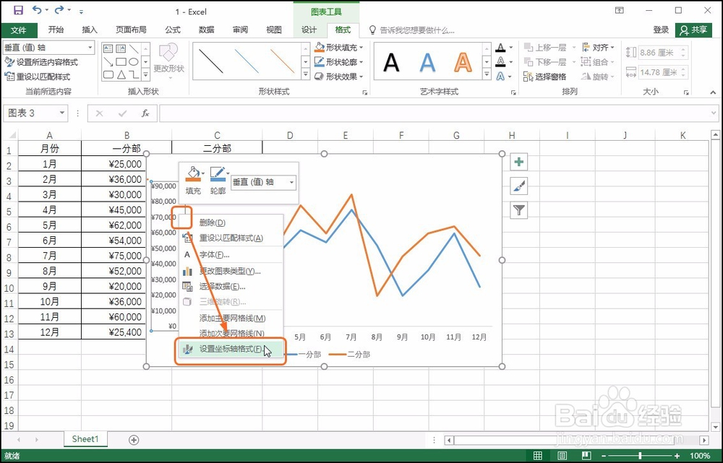This screenshot has height=463, width=723.
Task: Open Chart Filters via the funnel icon
Action: pos(518,210)
